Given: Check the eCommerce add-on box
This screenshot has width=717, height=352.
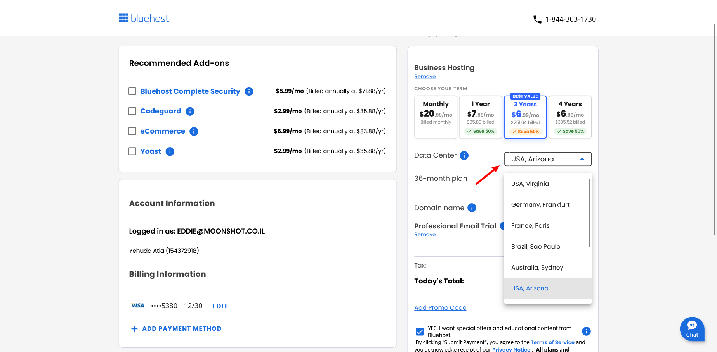Looking at the screenshot, I should click(x=132, y=131).
